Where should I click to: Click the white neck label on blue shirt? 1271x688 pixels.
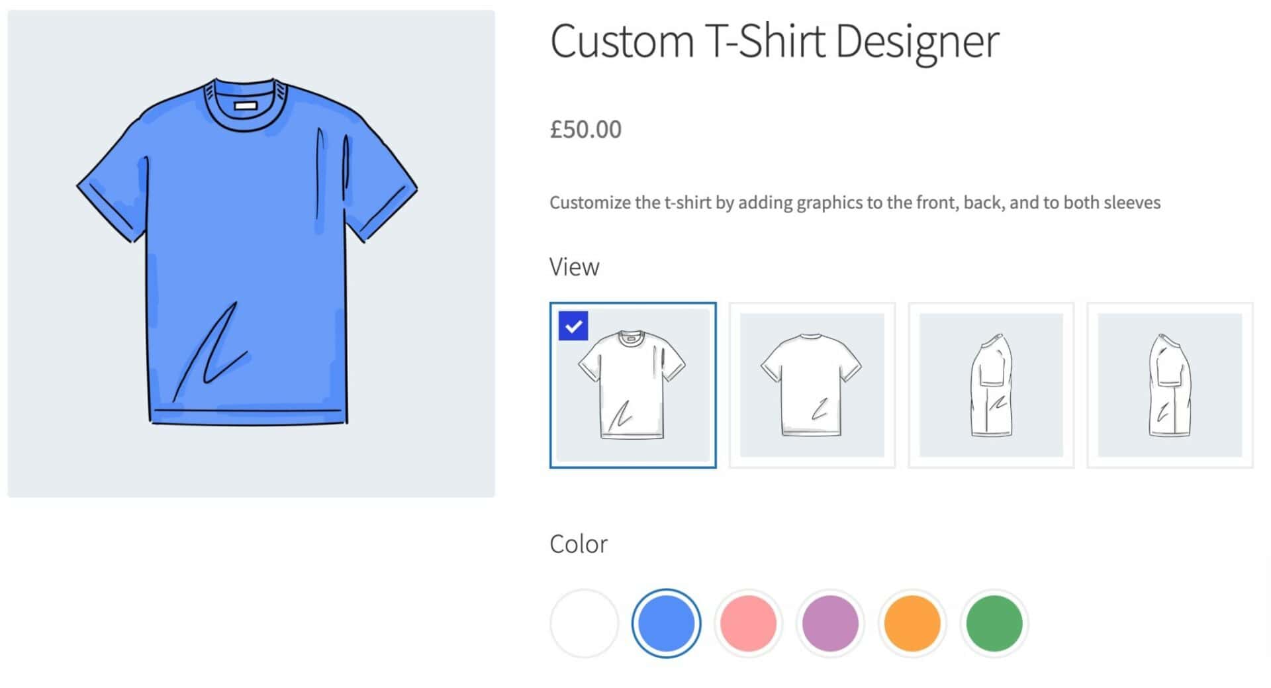click(x=246, y=106)
